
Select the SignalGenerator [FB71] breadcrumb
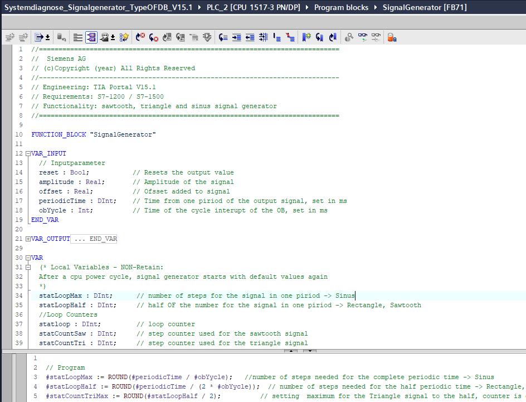click(x=425, y=7)
